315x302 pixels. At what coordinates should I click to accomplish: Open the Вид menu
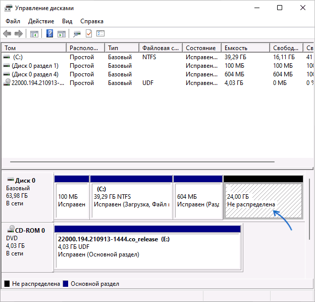click(x=67, y=21)
